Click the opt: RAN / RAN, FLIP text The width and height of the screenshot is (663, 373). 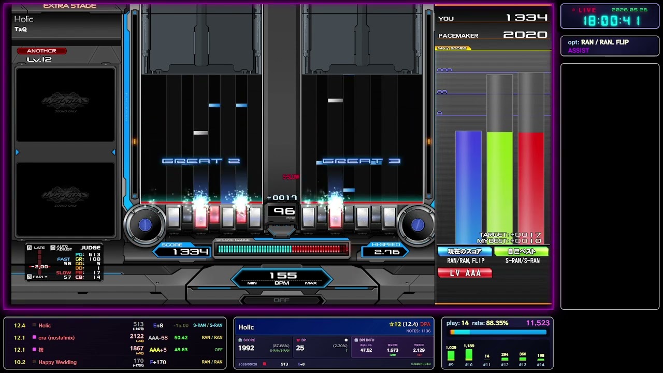[x=598, y=42]
